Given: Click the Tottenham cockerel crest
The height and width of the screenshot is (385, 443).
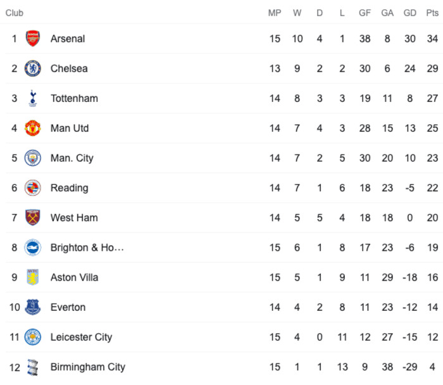Looking at the screenshot, I should pos(33,98).
